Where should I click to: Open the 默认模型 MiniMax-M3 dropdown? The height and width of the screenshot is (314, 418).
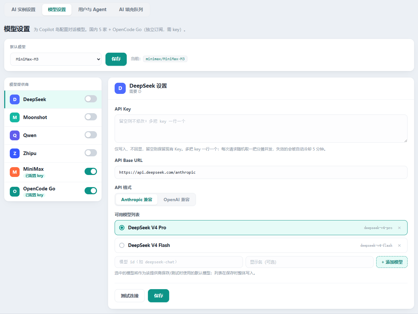[x=56, y=59]
